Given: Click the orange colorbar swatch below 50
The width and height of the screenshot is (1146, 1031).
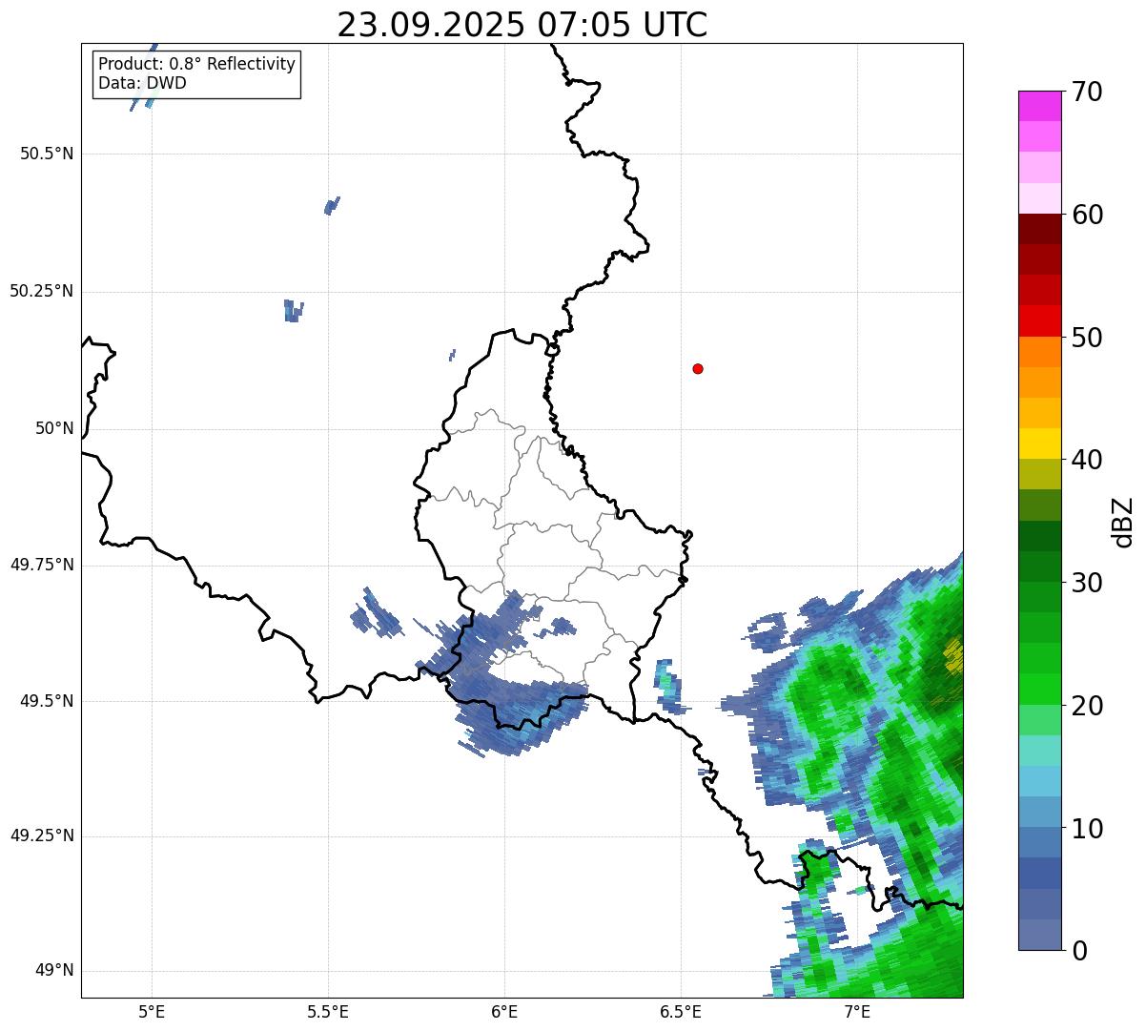Looking at the screenshot, I should (x=1039, y=352).
